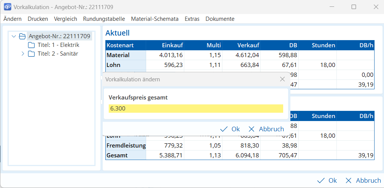Open the Ändern menu

pyautogui.click(x=12, y=19)
